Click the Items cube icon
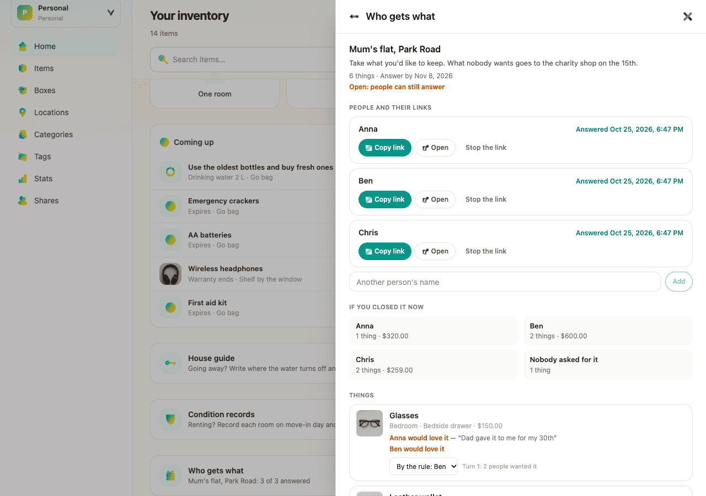The image size is (706, 496). [23, 68]
